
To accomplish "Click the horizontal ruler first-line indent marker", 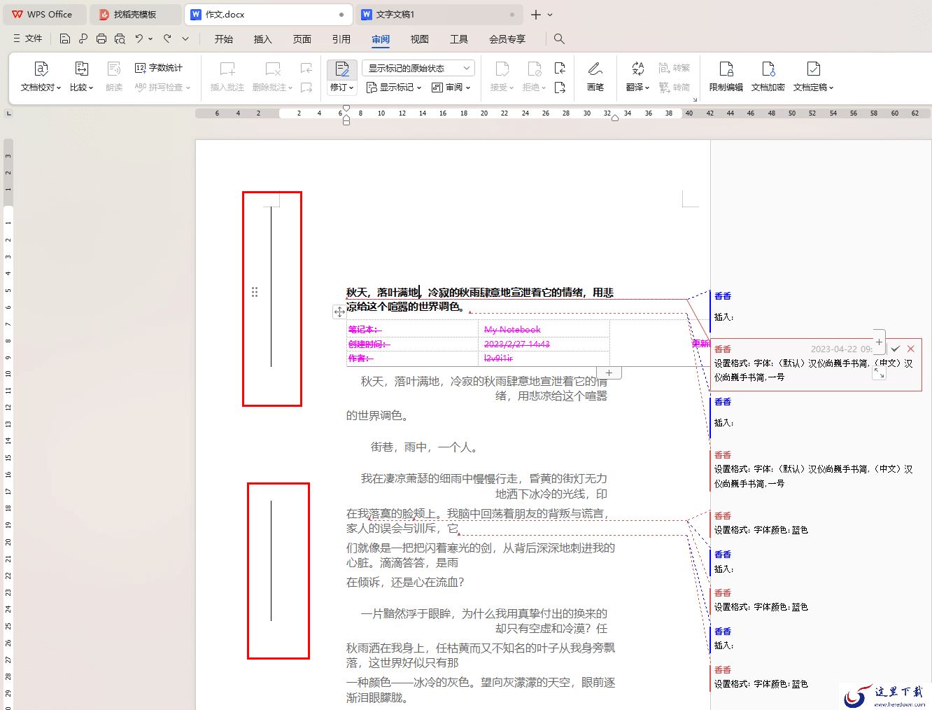I will [346, 109].
